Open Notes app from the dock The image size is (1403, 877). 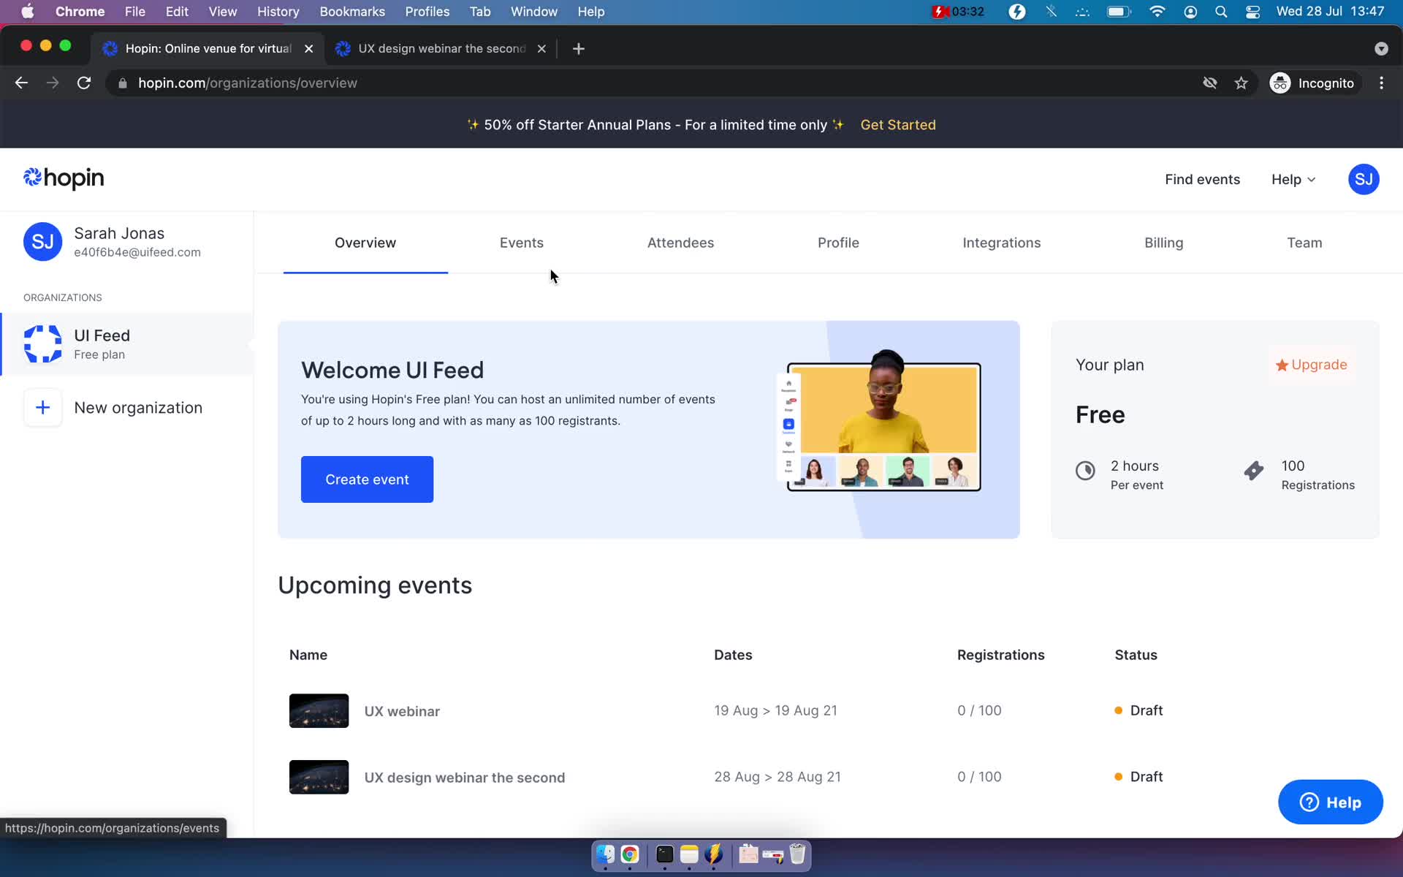[x=689, y=854]
